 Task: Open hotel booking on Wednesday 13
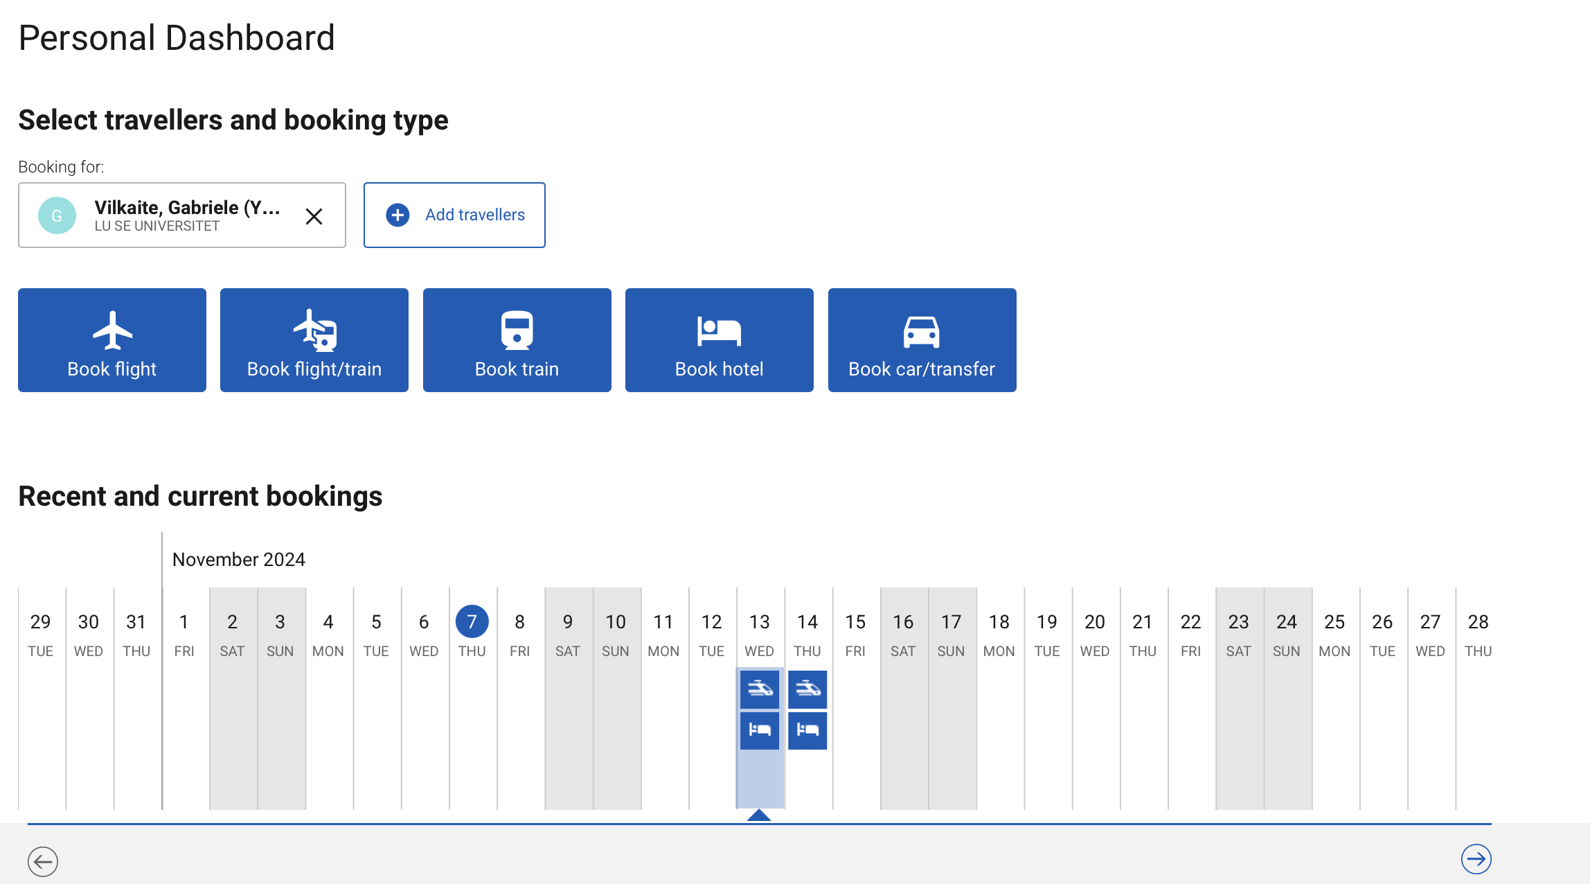point(760,730)
